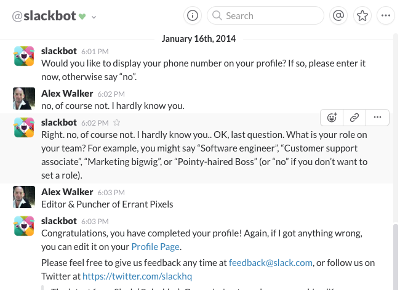The image size is (400, 290).
Task: Click the Alex Walker name at 6:02 PM
Action: [67, 94]
